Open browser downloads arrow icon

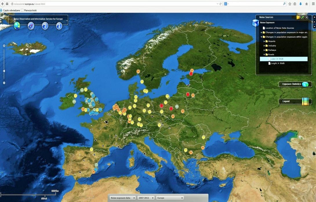300,4
